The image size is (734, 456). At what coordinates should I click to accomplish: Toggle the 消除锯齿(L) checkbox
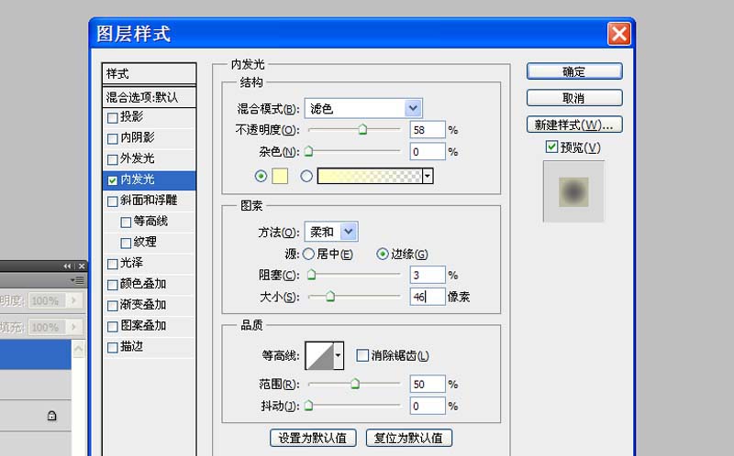[362, 355]
